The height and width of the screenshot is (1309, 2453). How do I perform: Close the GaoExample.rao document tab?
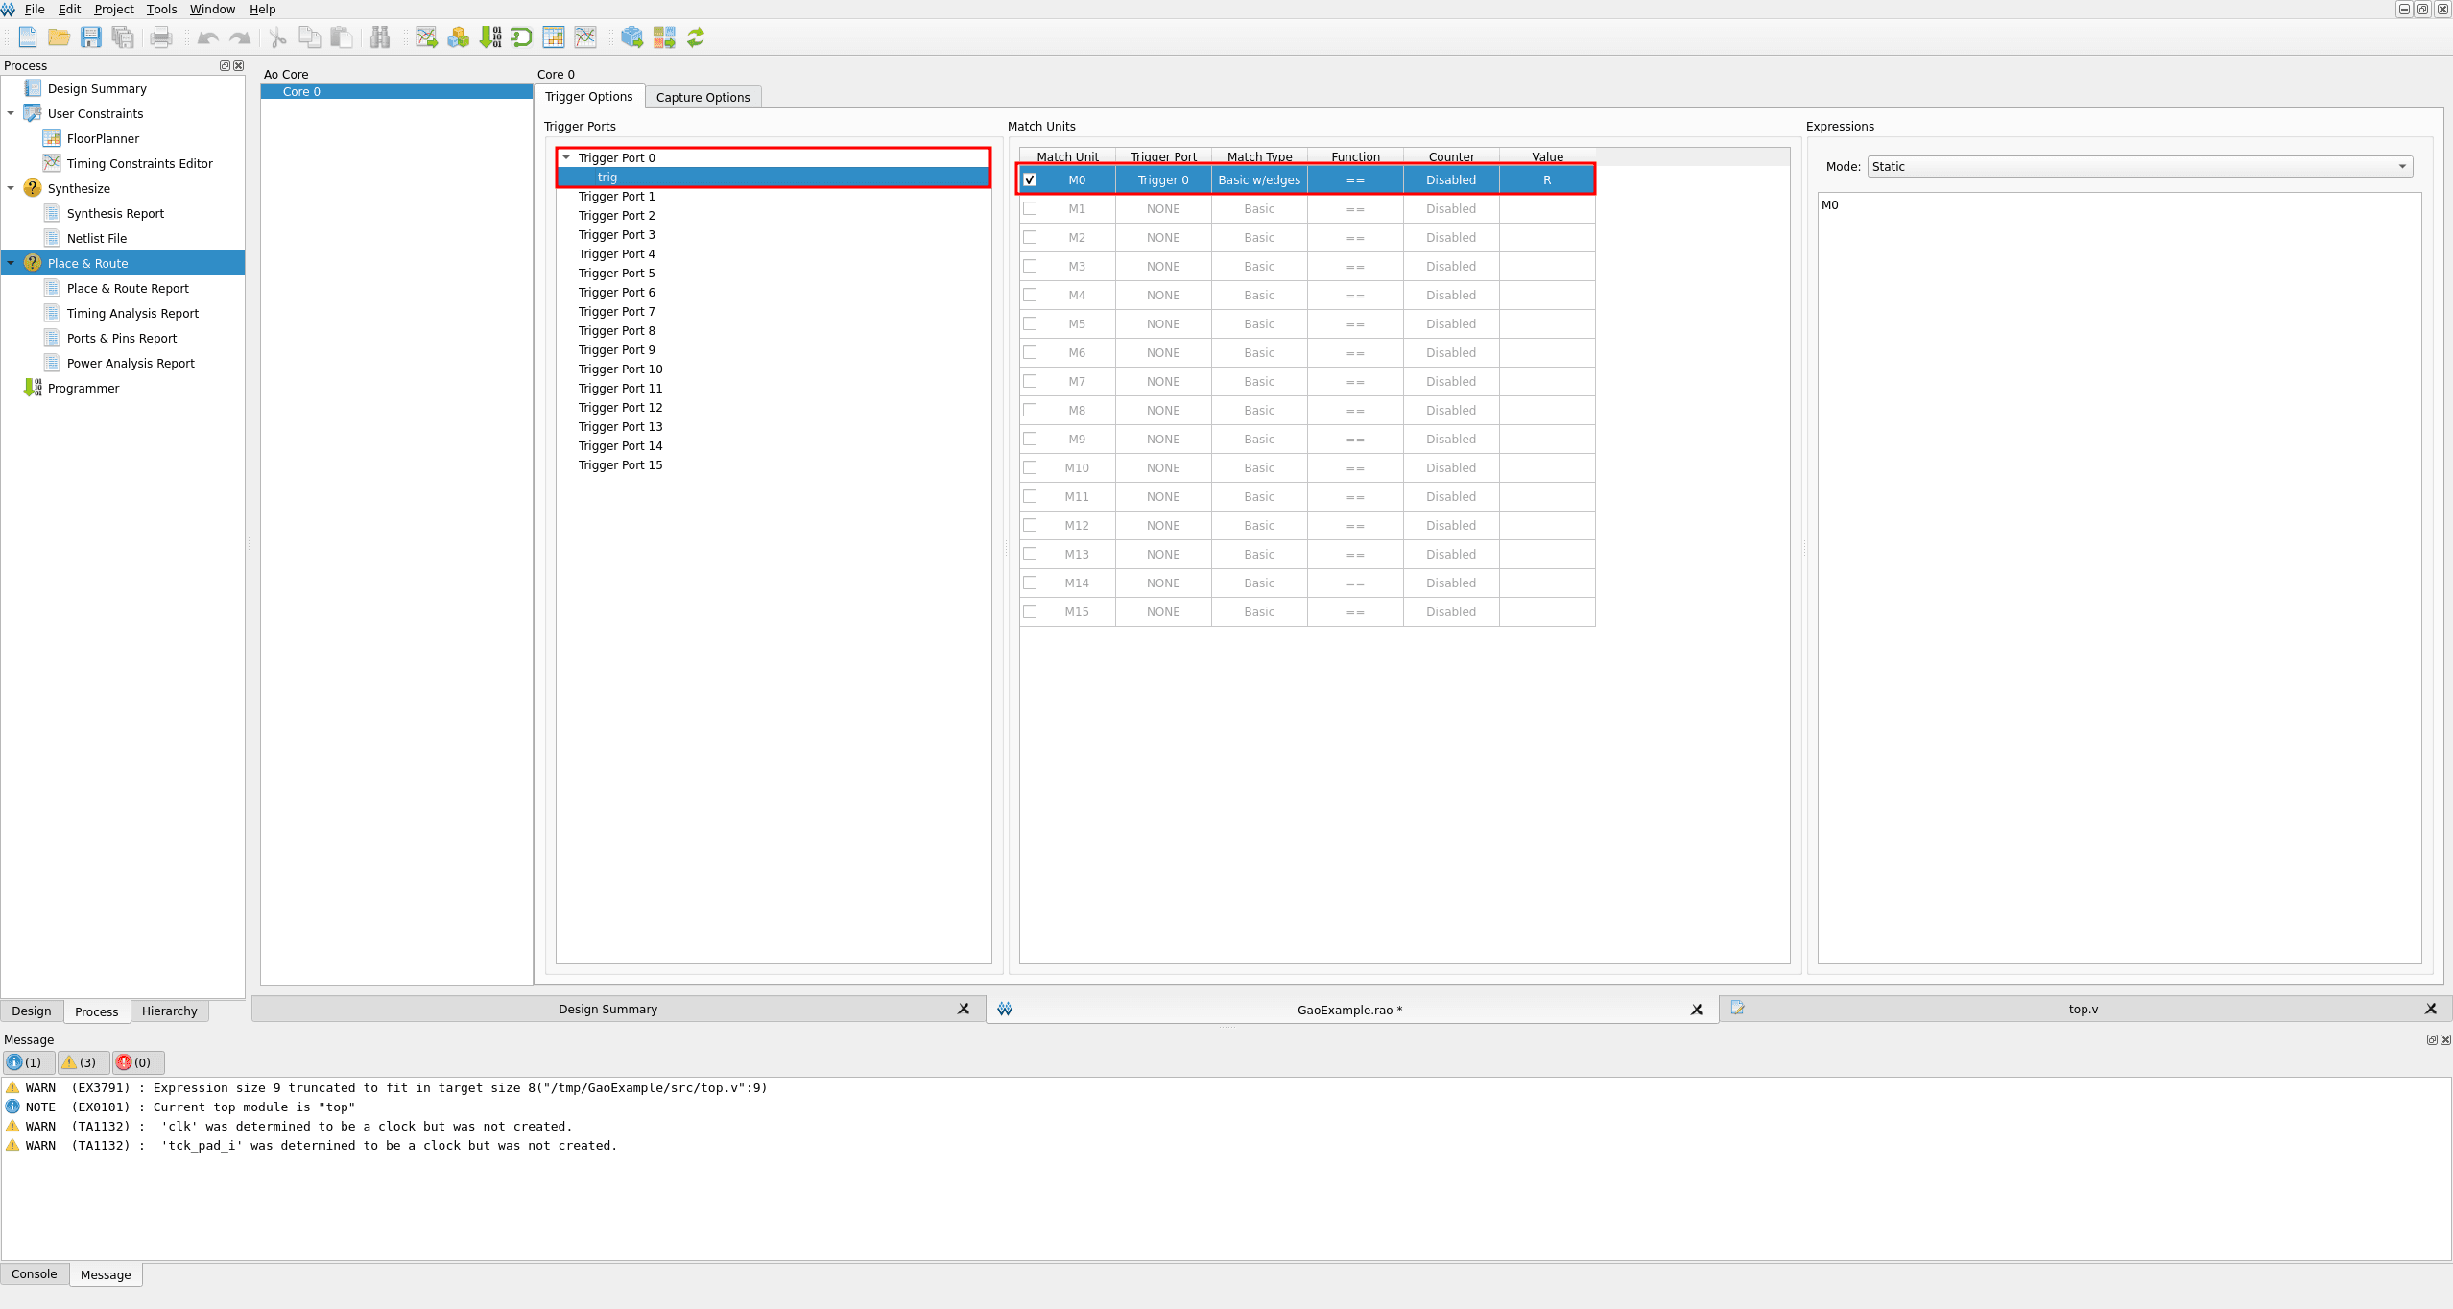click(1697, 1009)
